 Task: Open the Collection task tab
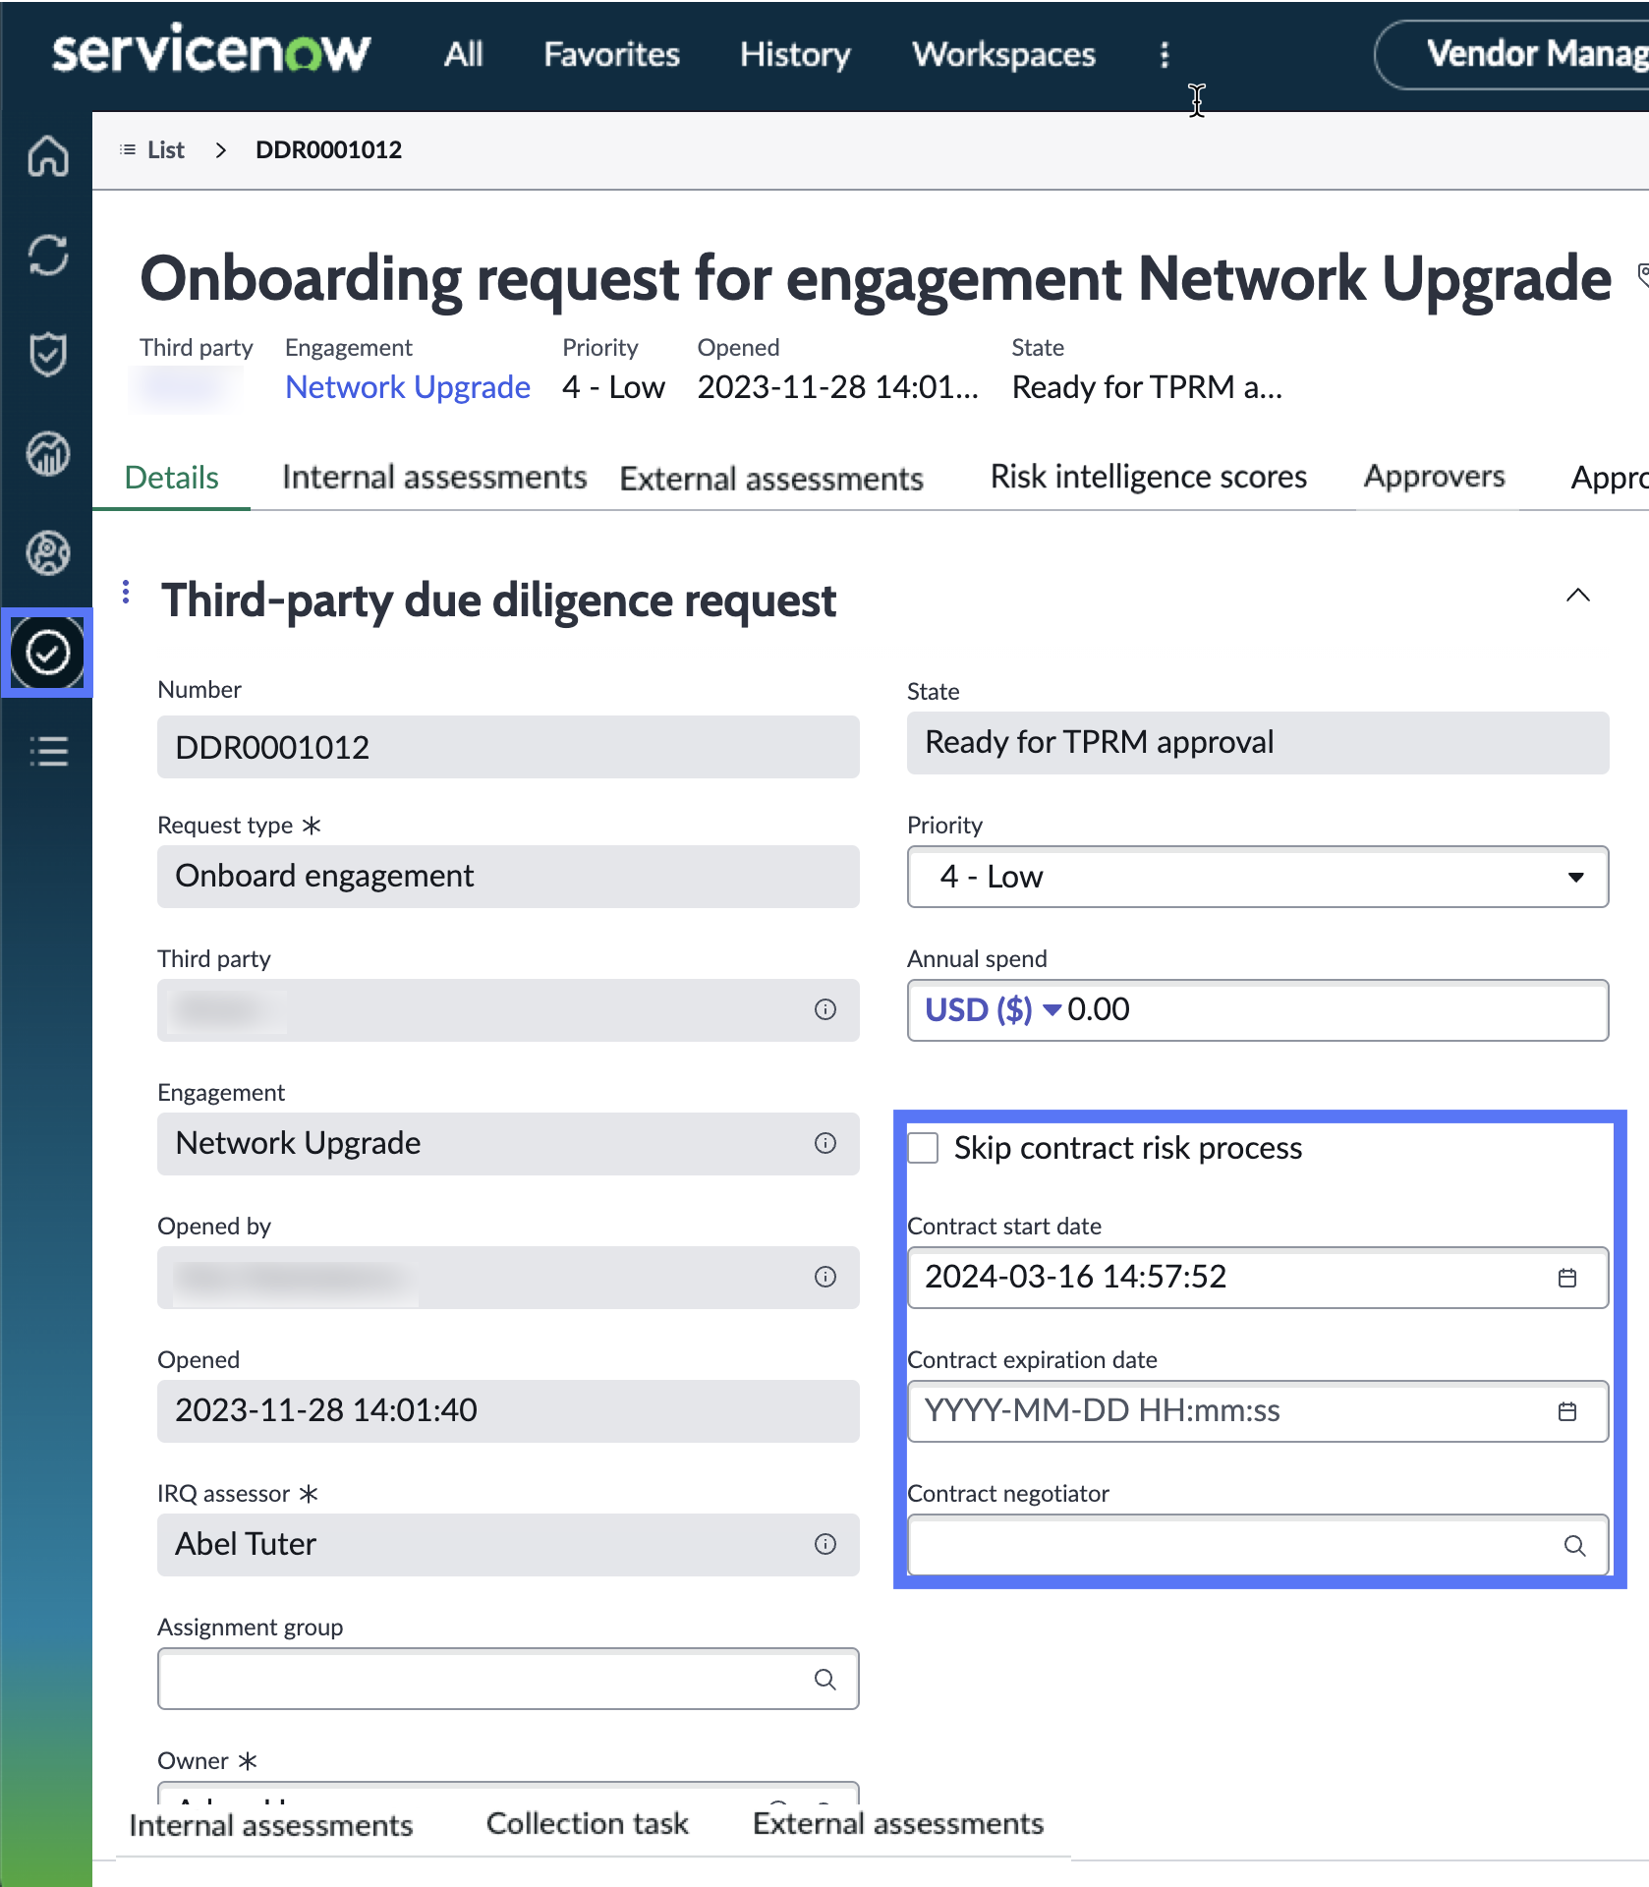click(x=588, y=1824)
